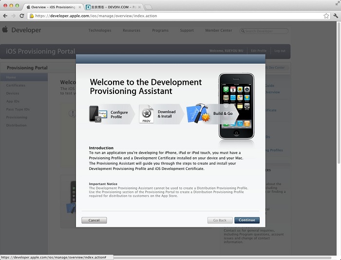Open Pass Type IDs in the sidebar
Image resolution: width=341 pixels, height=260 pixels.
pos(18,109)
